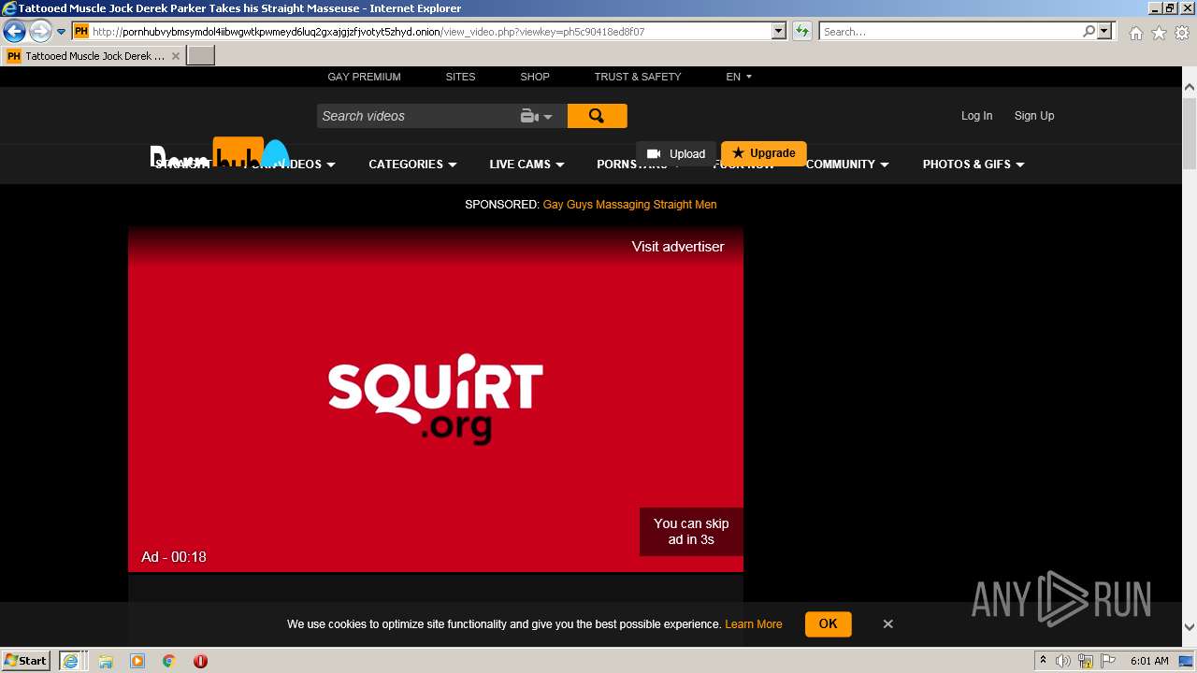Close the current browser tab

176,56
